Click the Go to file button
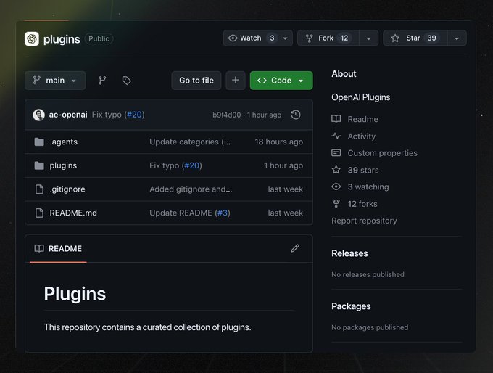493x373 pixels. 196,81
